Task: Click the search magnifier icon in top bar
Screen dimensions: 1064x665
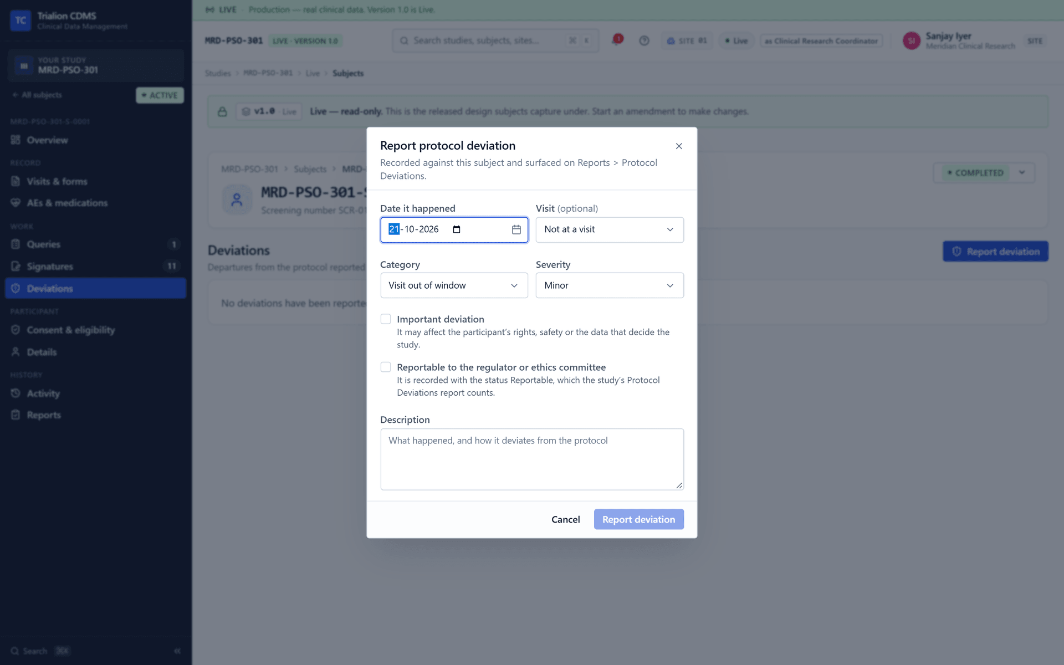Action: [x=404, y=40]
